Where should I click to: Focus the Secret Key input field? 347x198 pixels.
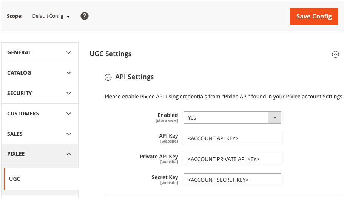[x=232, y=180]
